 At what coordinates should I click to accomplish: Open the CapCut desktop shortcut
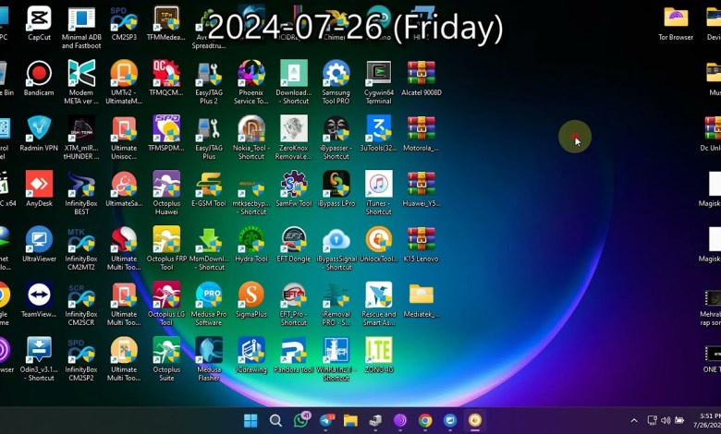tap(39, 18)
